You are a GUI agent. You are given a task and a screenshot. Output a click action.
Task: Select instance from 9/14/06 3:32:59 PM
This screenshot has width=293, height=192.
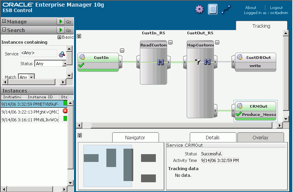[34, 104]
